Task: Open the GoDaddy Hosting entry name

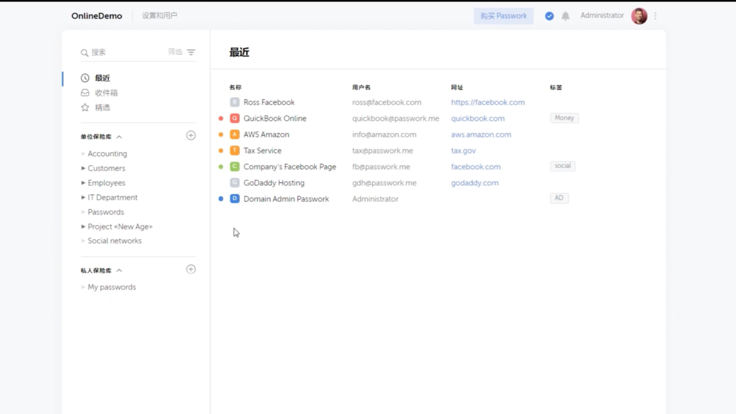Action: point(274,183)
